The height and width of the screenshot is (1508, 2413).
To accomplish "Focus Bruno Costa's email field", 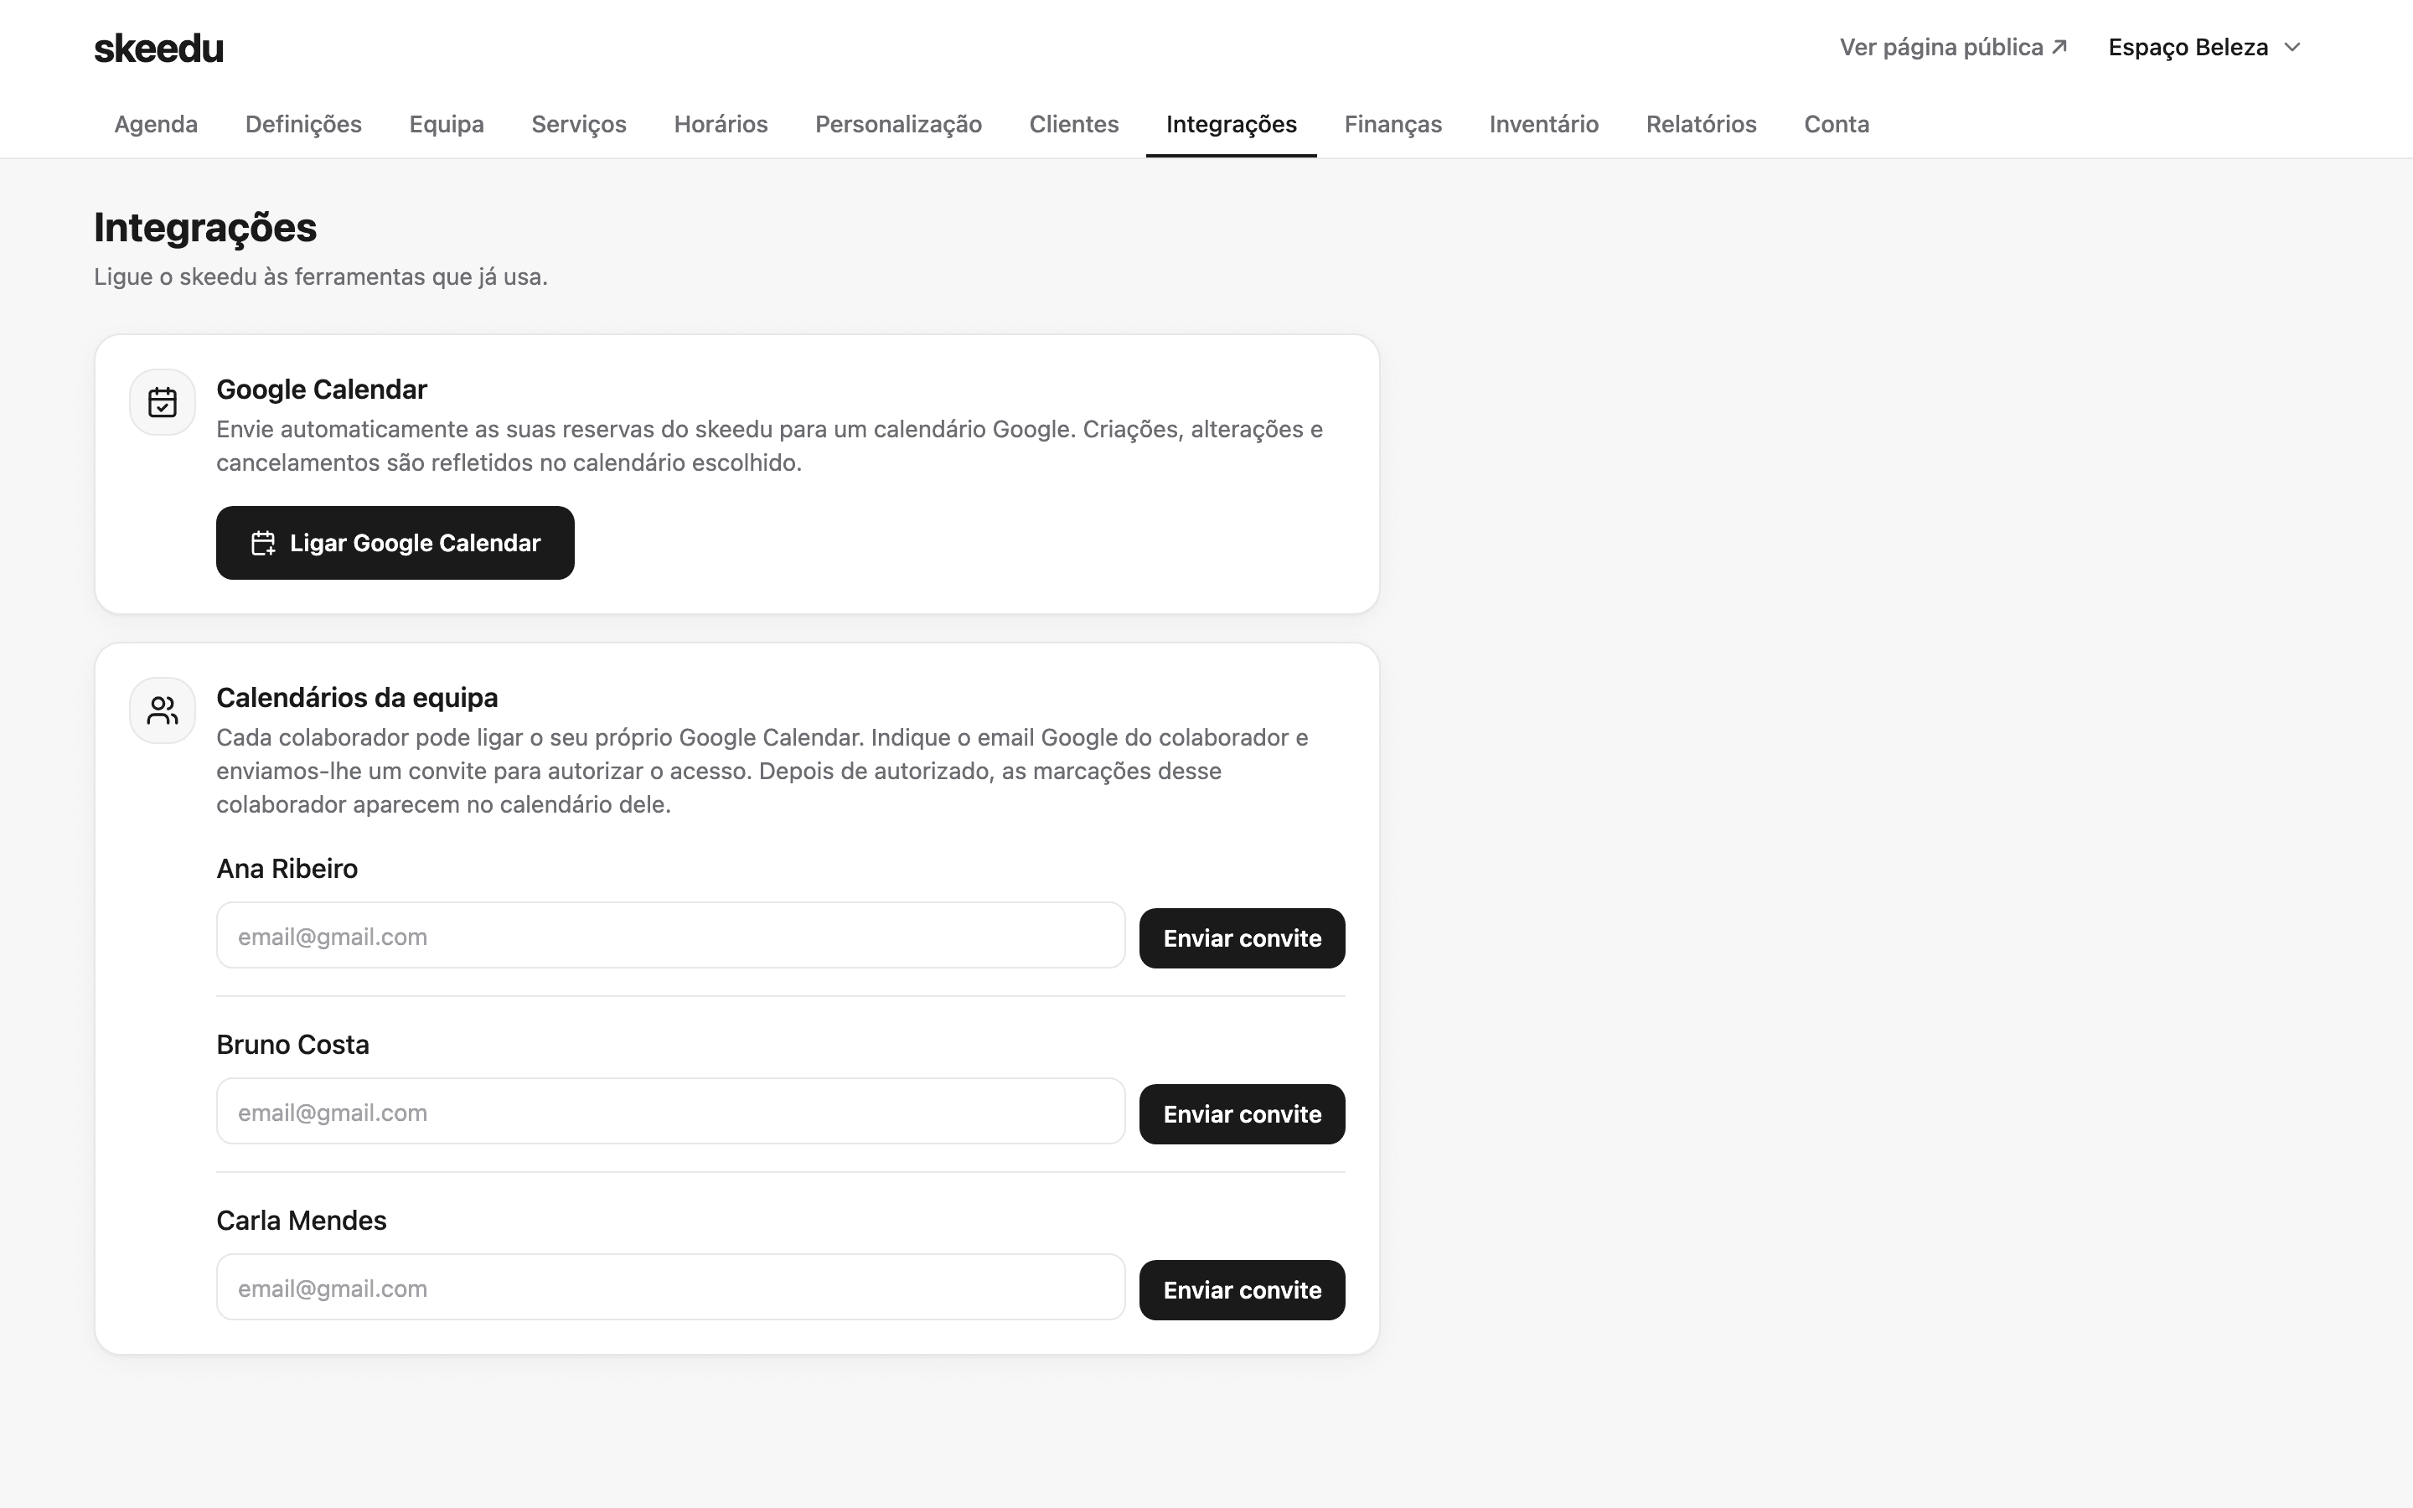I will (x=671, y=1111).
